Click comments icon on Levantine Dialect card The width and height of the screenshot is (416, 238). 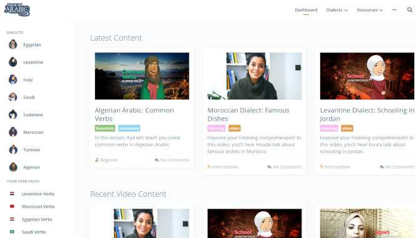382,167
